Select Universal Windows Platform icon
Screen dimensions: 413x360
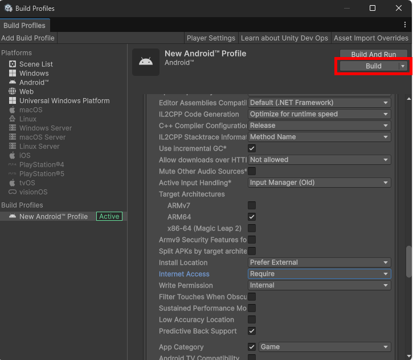coord(13,101)
